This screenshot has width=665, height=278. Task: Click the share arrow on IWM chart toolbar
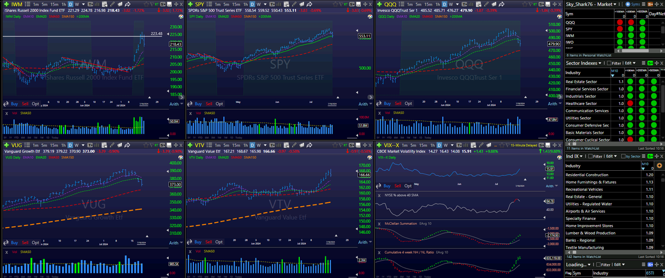click(127, 4)
